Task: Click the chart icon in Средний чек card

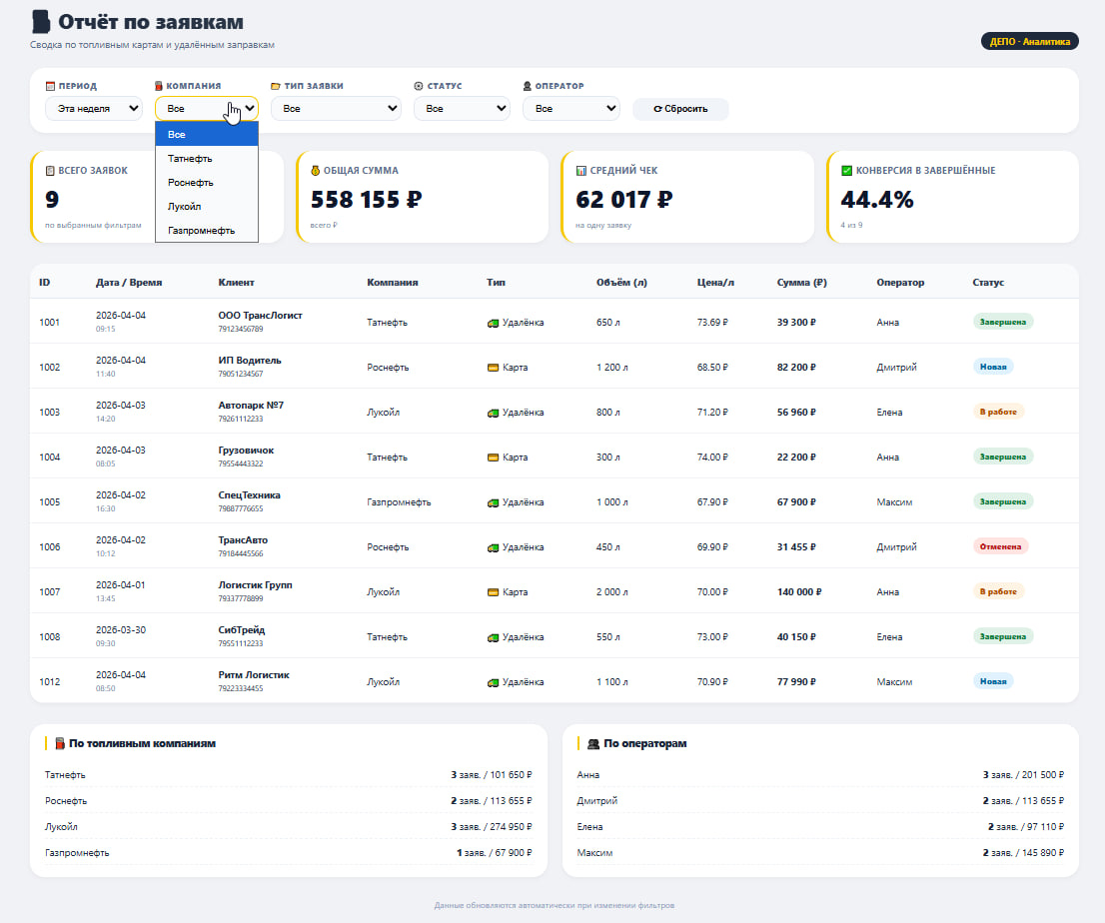Action: pos(581,171)
